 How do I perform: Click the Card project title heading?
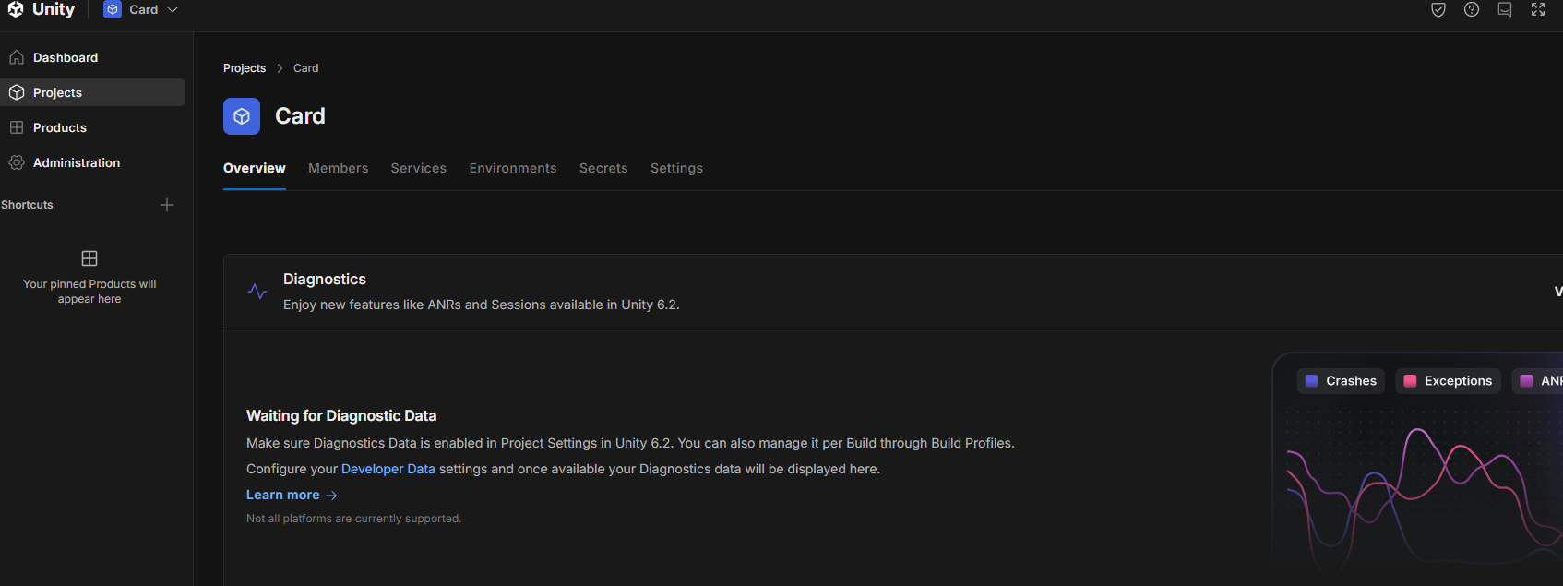300,116
